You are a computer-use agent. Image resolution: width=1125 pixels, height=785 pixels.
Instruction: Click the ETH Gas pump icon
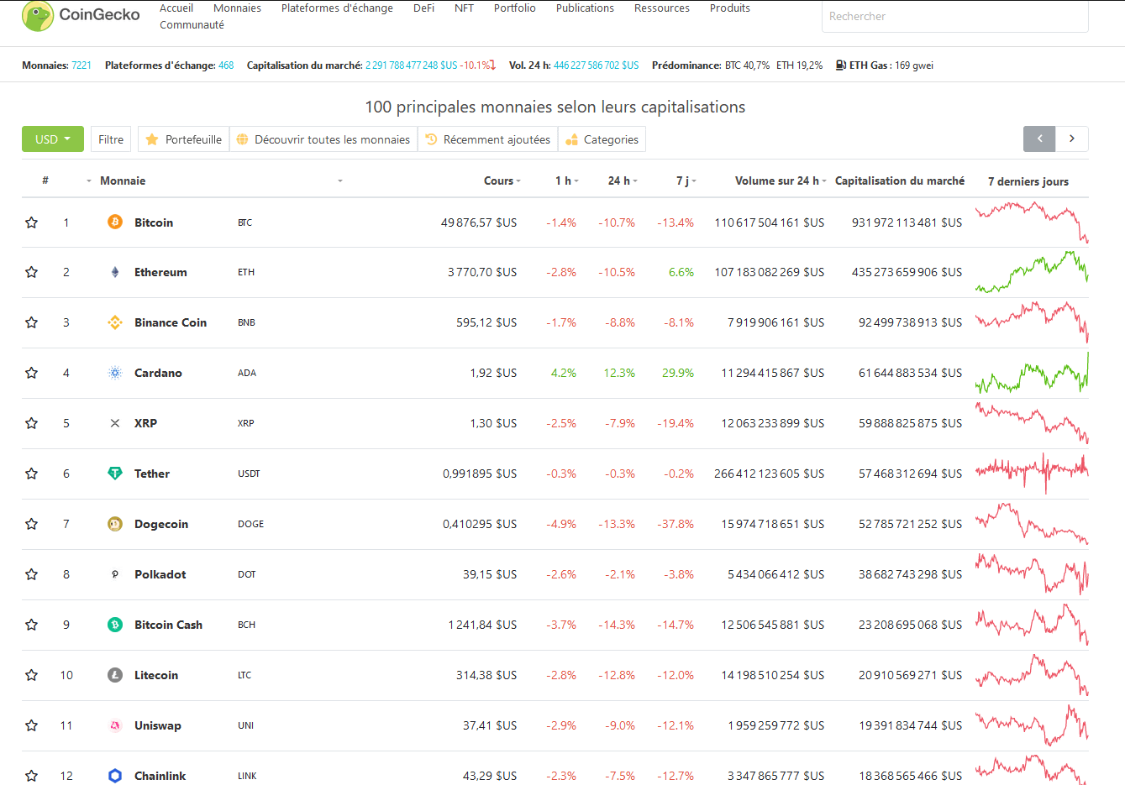click(x=840, y=65)
